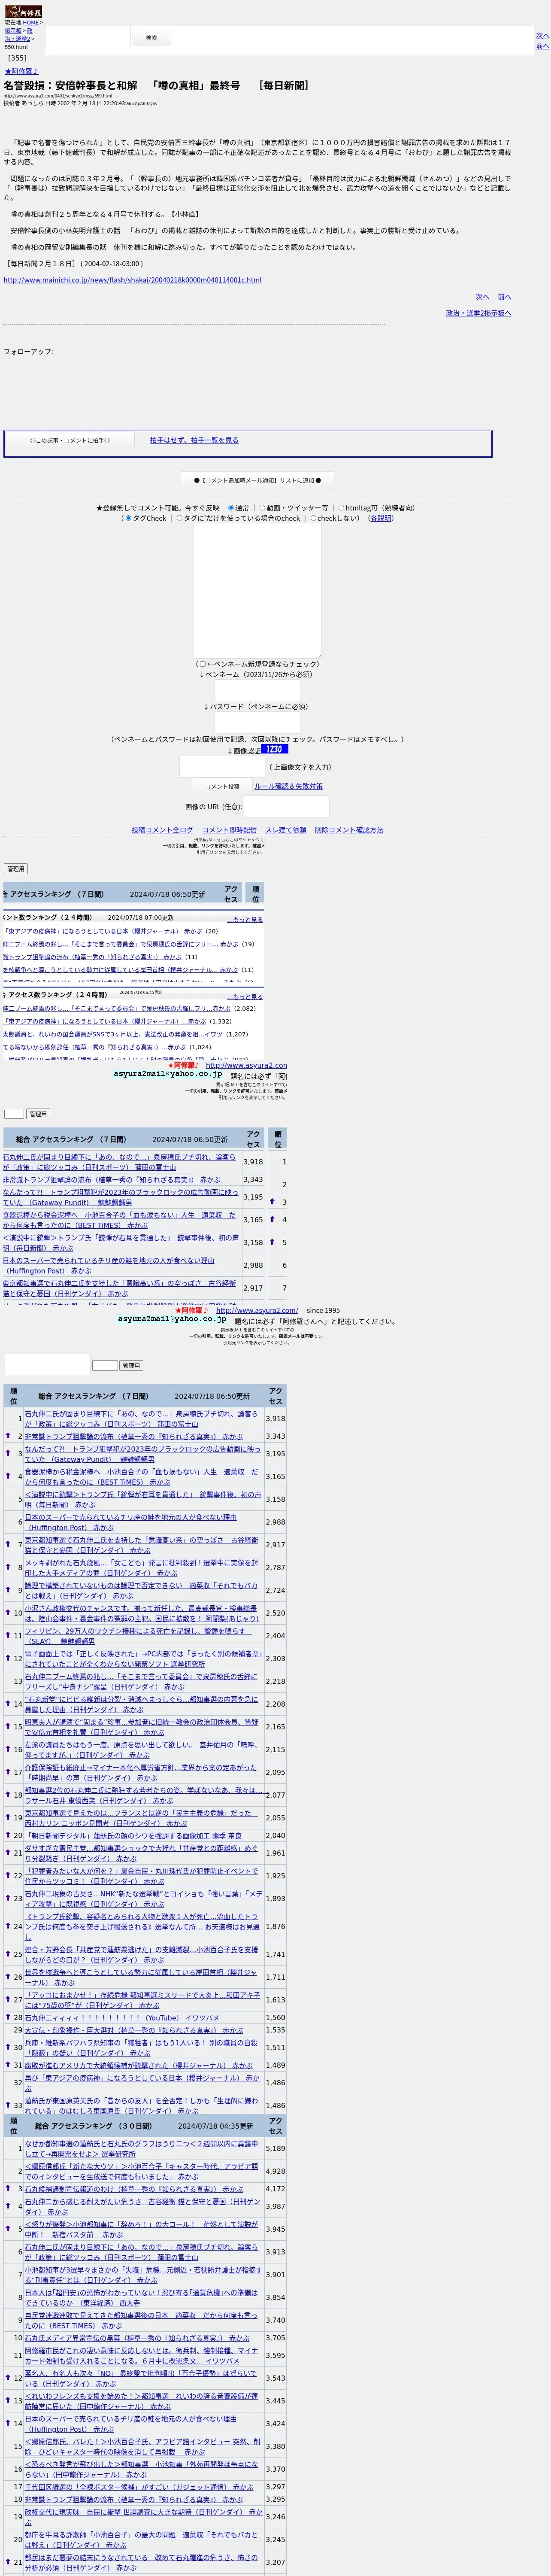This screenshot has width=551, height=2576.
Task: Open ルール確認＆失敗対策 link
Action: tap(288, 786)
